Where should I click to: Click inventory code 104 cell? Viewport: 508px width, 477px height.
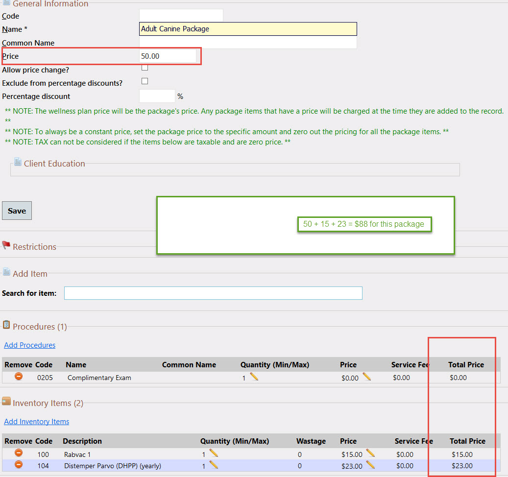pos(43,466)
